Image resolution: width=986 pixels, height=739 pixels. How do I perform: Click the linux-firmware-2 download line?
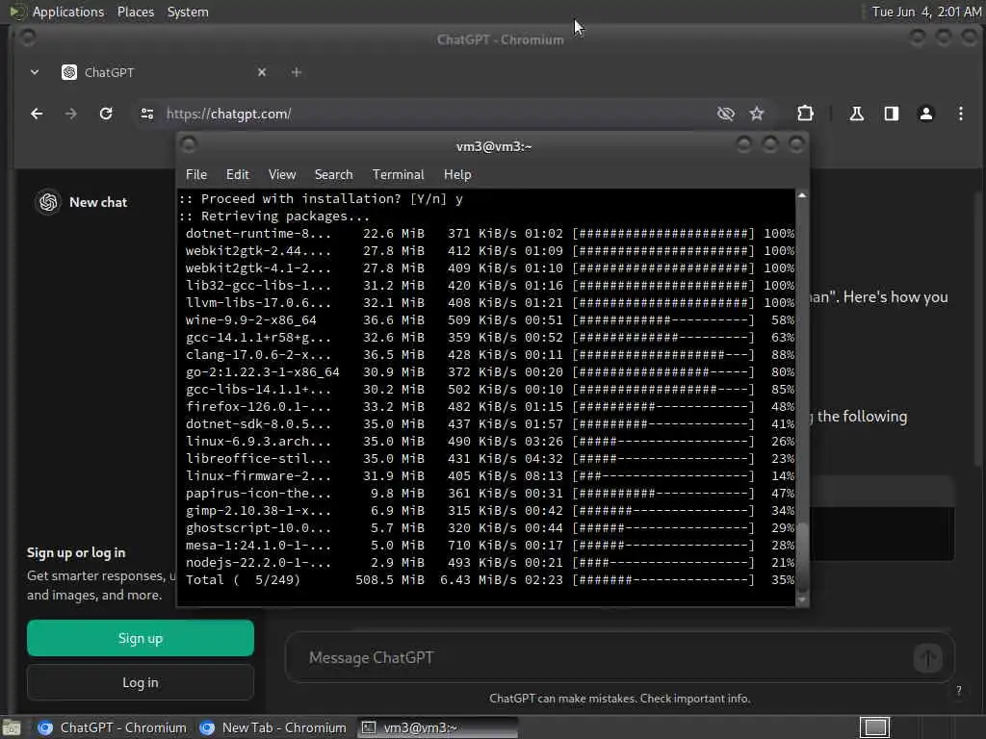point(489,476)
